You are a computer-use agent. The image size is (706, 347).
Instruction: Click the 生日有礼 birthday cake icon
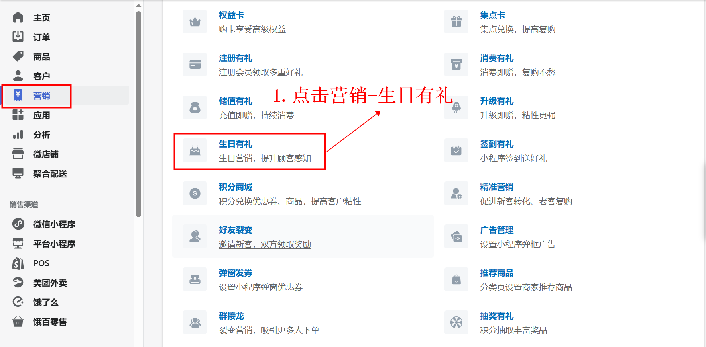pyautogui.click(x=195, y=150)
